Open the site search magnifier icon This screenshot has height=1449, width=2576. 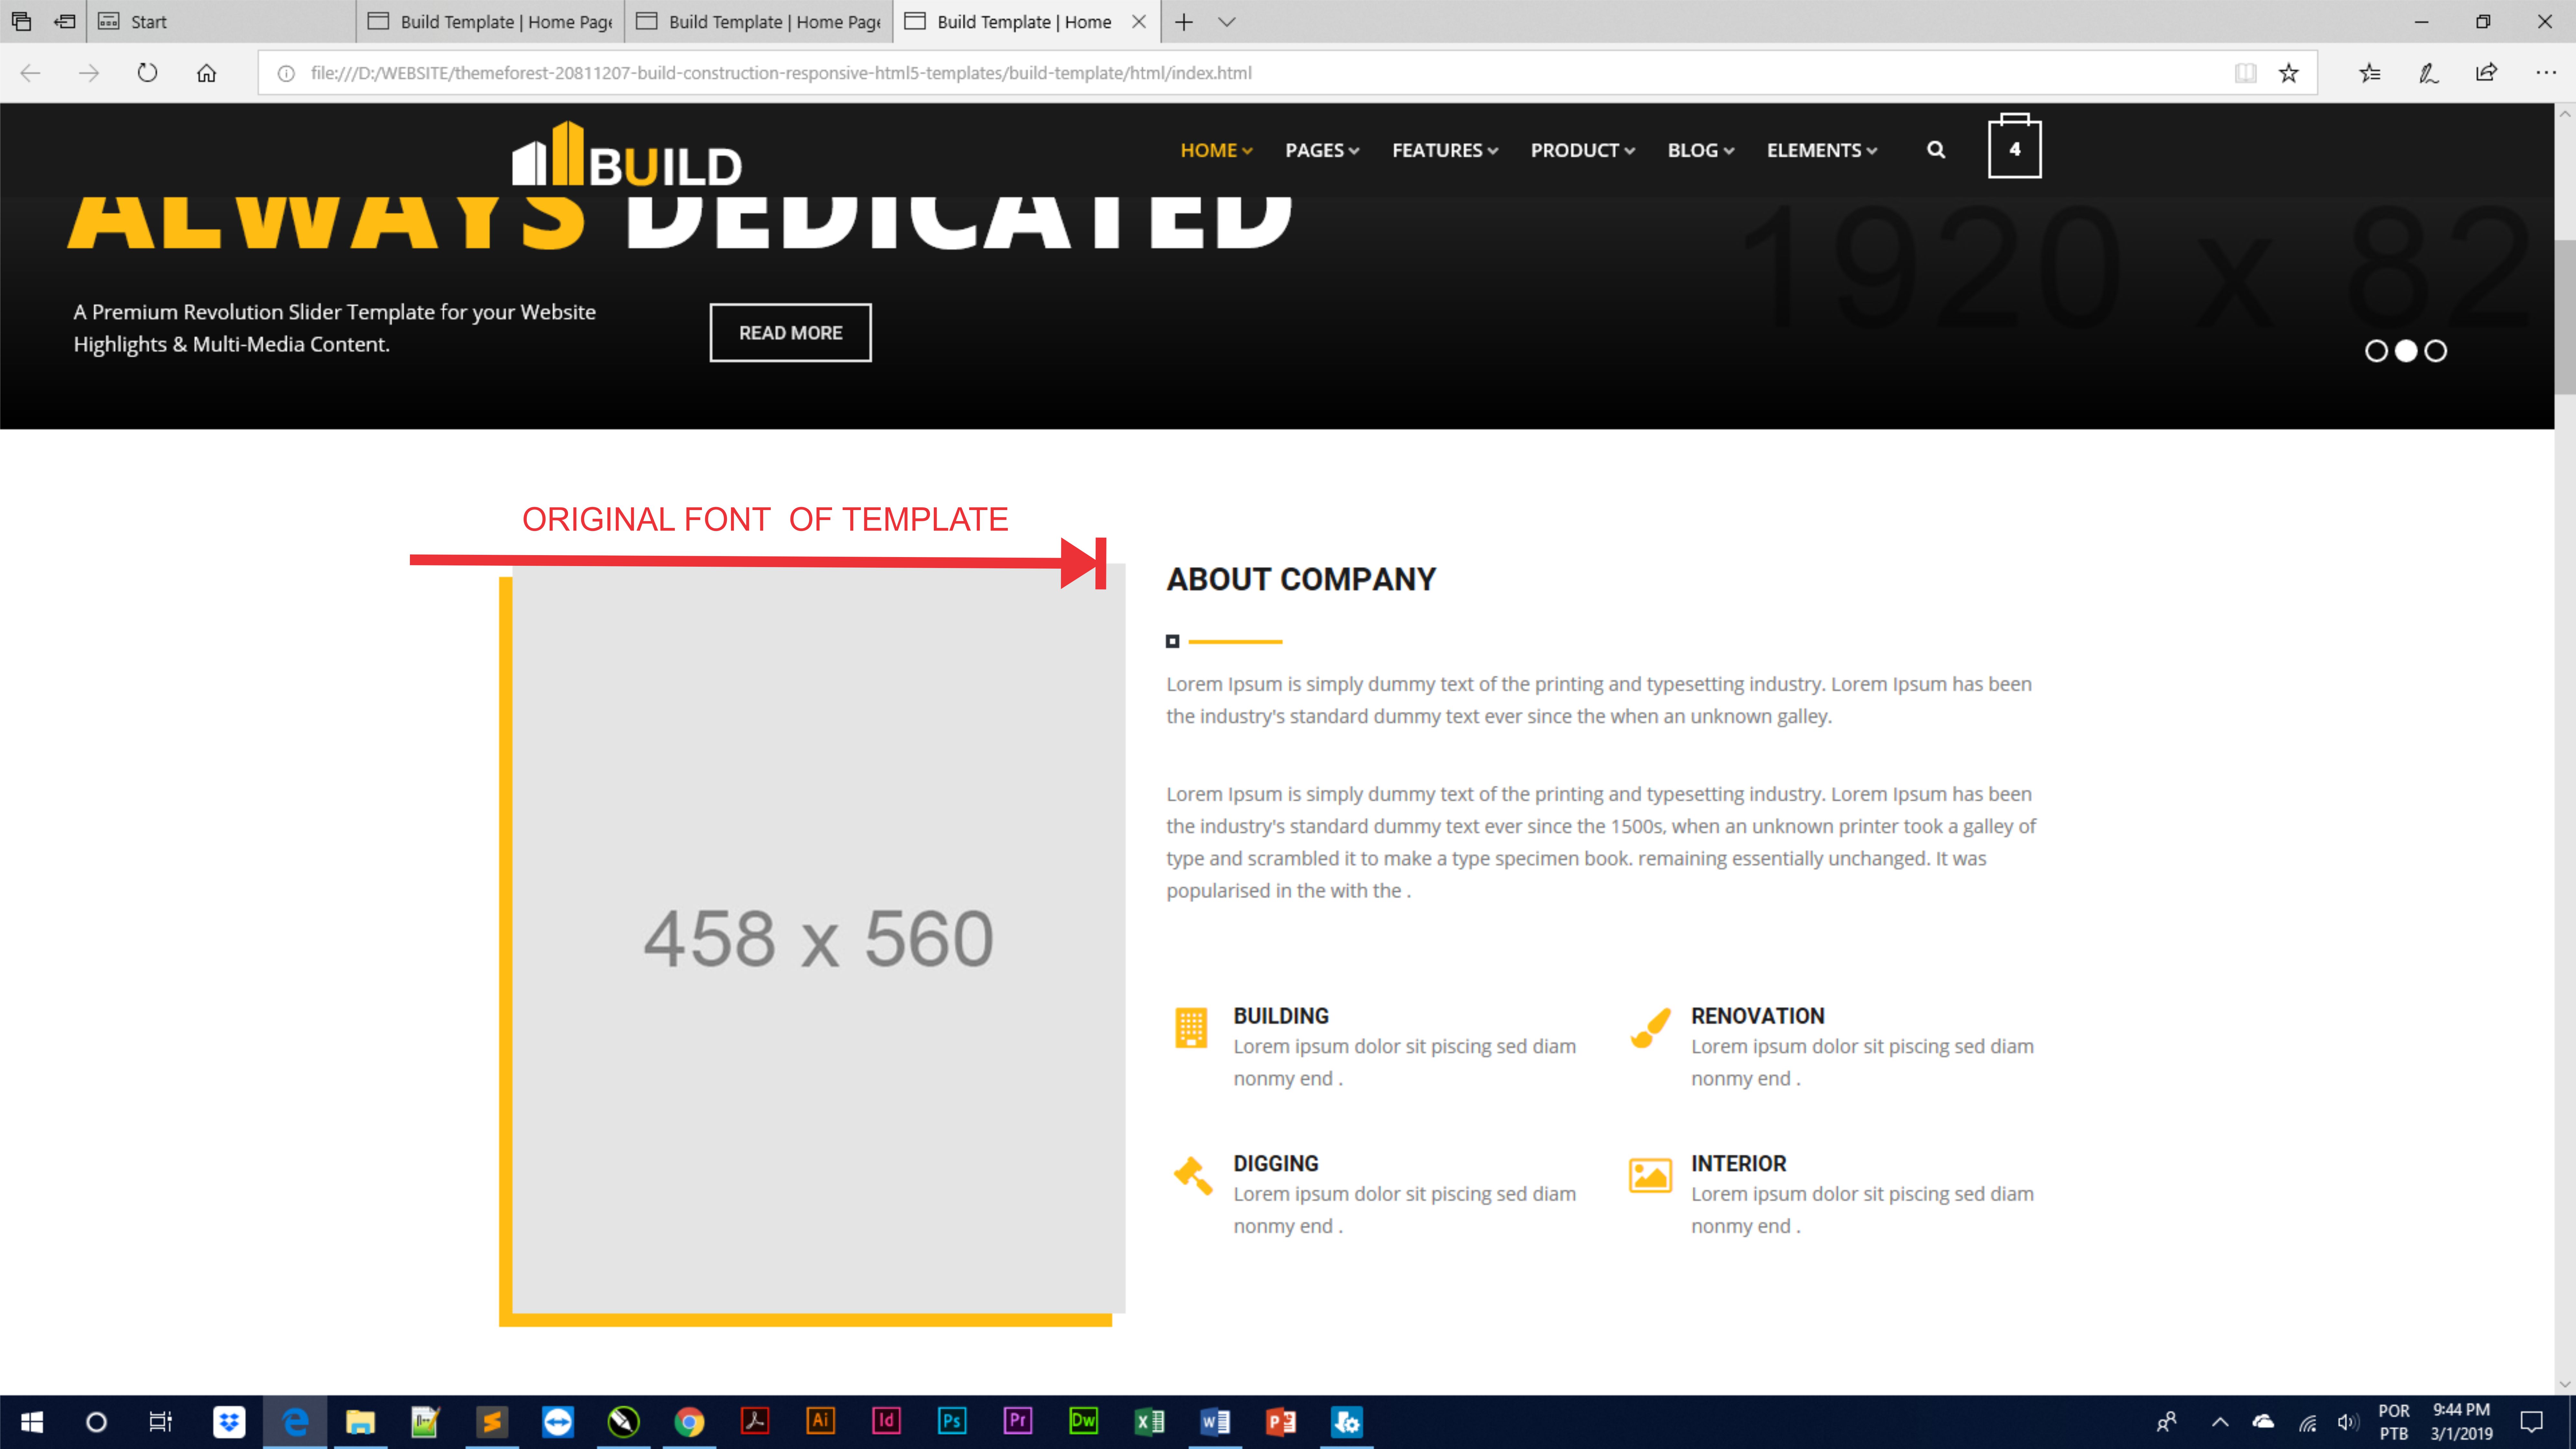coord(1936,150)
